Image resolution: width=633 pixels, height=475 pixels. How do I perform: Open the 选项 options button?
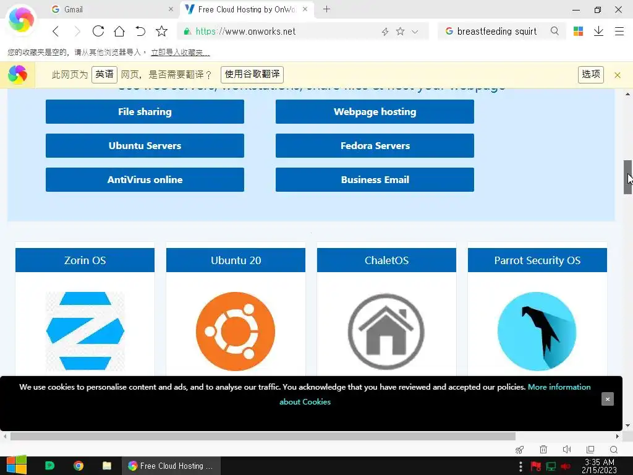[590, 75]
